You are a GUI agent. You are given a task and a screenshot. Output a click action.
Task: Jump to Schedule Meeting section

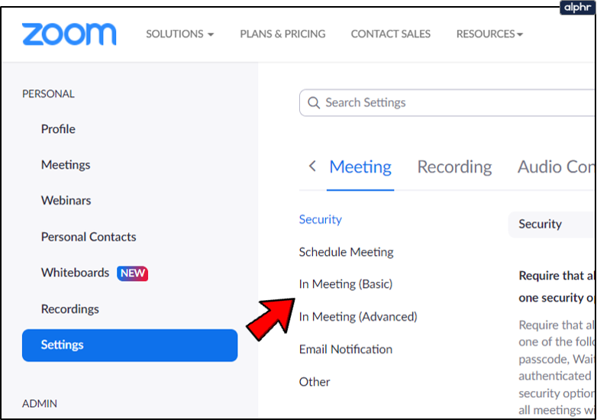[x=346, y=252]
